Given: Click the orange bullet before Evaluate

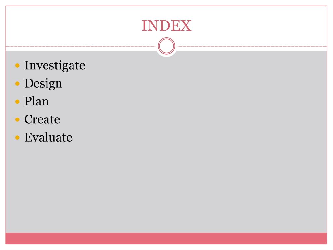Looking at the screenshot, I should pyautogui.click(x=18, y=138).
